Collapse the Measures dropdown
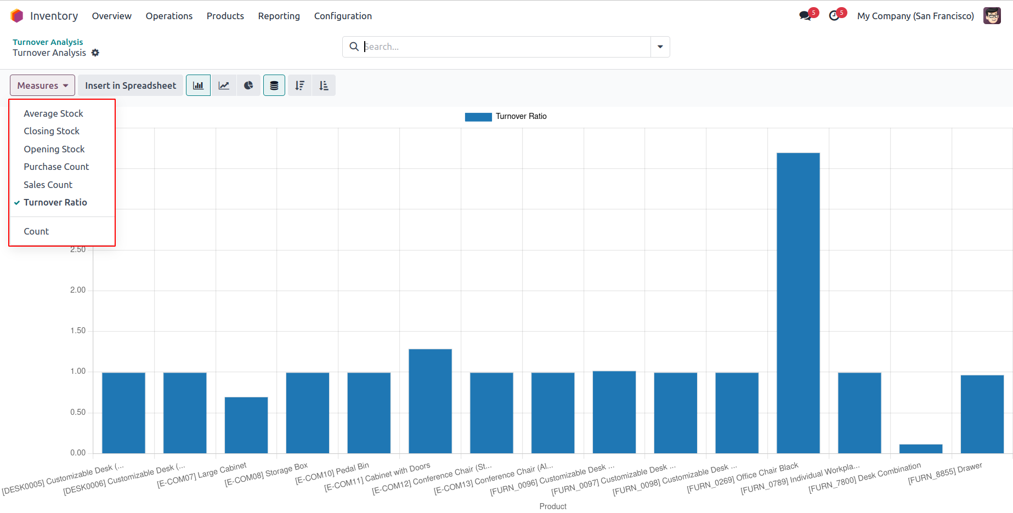1013x513 pixels. pos(42,86)
